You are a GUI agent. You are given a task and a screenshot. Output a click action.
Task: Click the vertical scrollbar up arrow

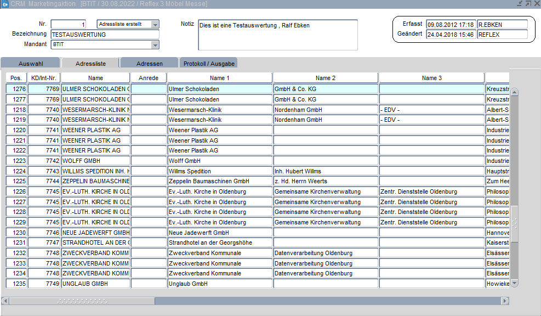pos(514,92)
